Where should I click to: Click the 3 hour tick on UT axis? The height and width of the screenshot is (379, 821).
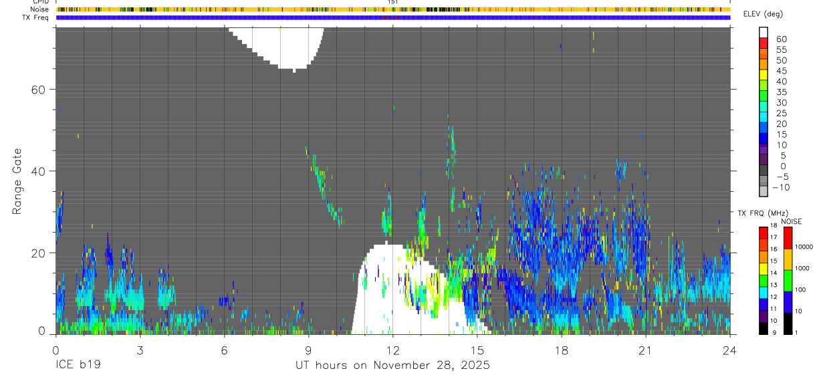point(140,350)
